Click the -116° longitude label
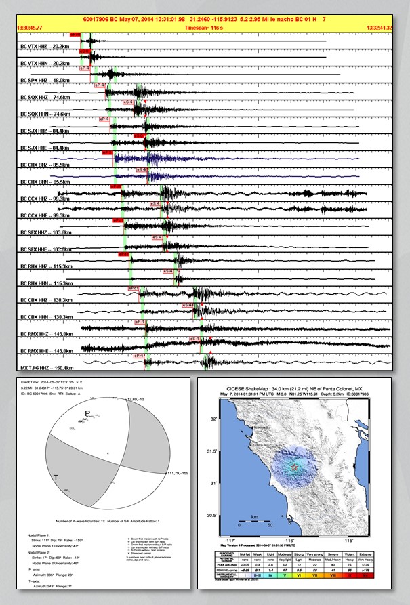Image resolution: width=410 pixels, height=605 pixels. [x=289, y=541]
